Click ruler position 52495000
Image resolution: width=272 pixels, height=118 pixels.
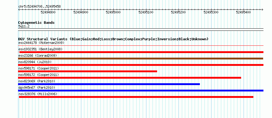coord(113,12)
